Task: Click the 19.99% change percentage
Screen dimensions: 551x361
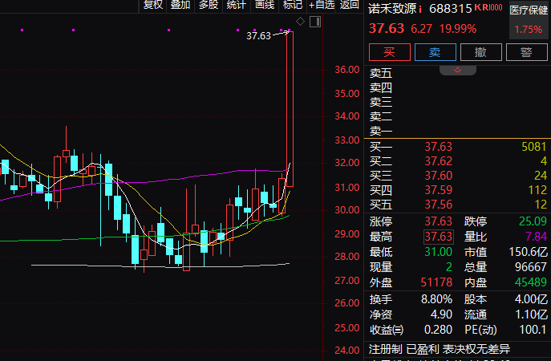Action: [458, 29]
